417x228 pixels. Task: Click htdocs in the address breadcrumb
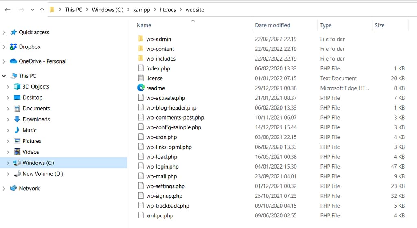click(168, 9)
